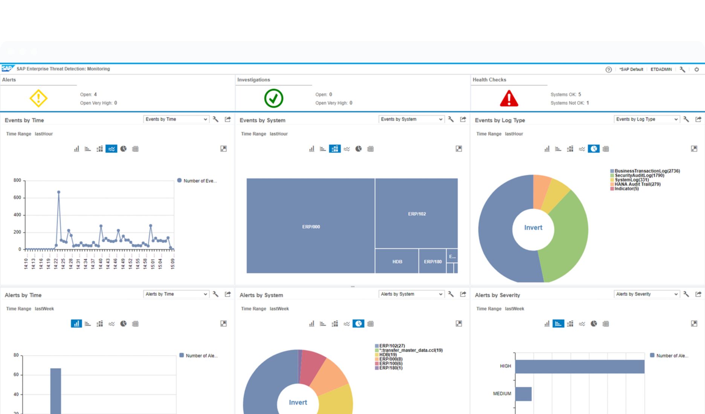Toggle ERP/102(27) legend entry in Alerts by System
Image resolution: width=705 pixels, height=414 pixels.
coord(392,346)
